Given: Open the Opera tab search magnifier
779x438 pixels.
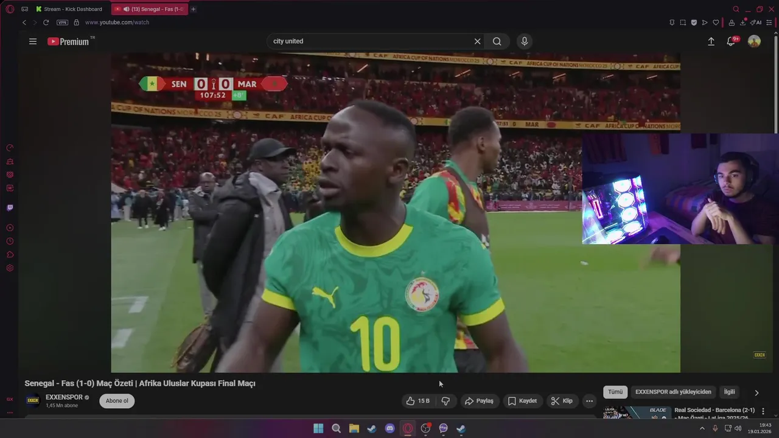Looking at the screenshot, I should 736,9.
